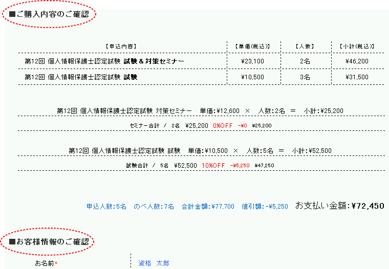389x269 pixels.
Task: Click the お名前 field label
Action: point(46,263)
